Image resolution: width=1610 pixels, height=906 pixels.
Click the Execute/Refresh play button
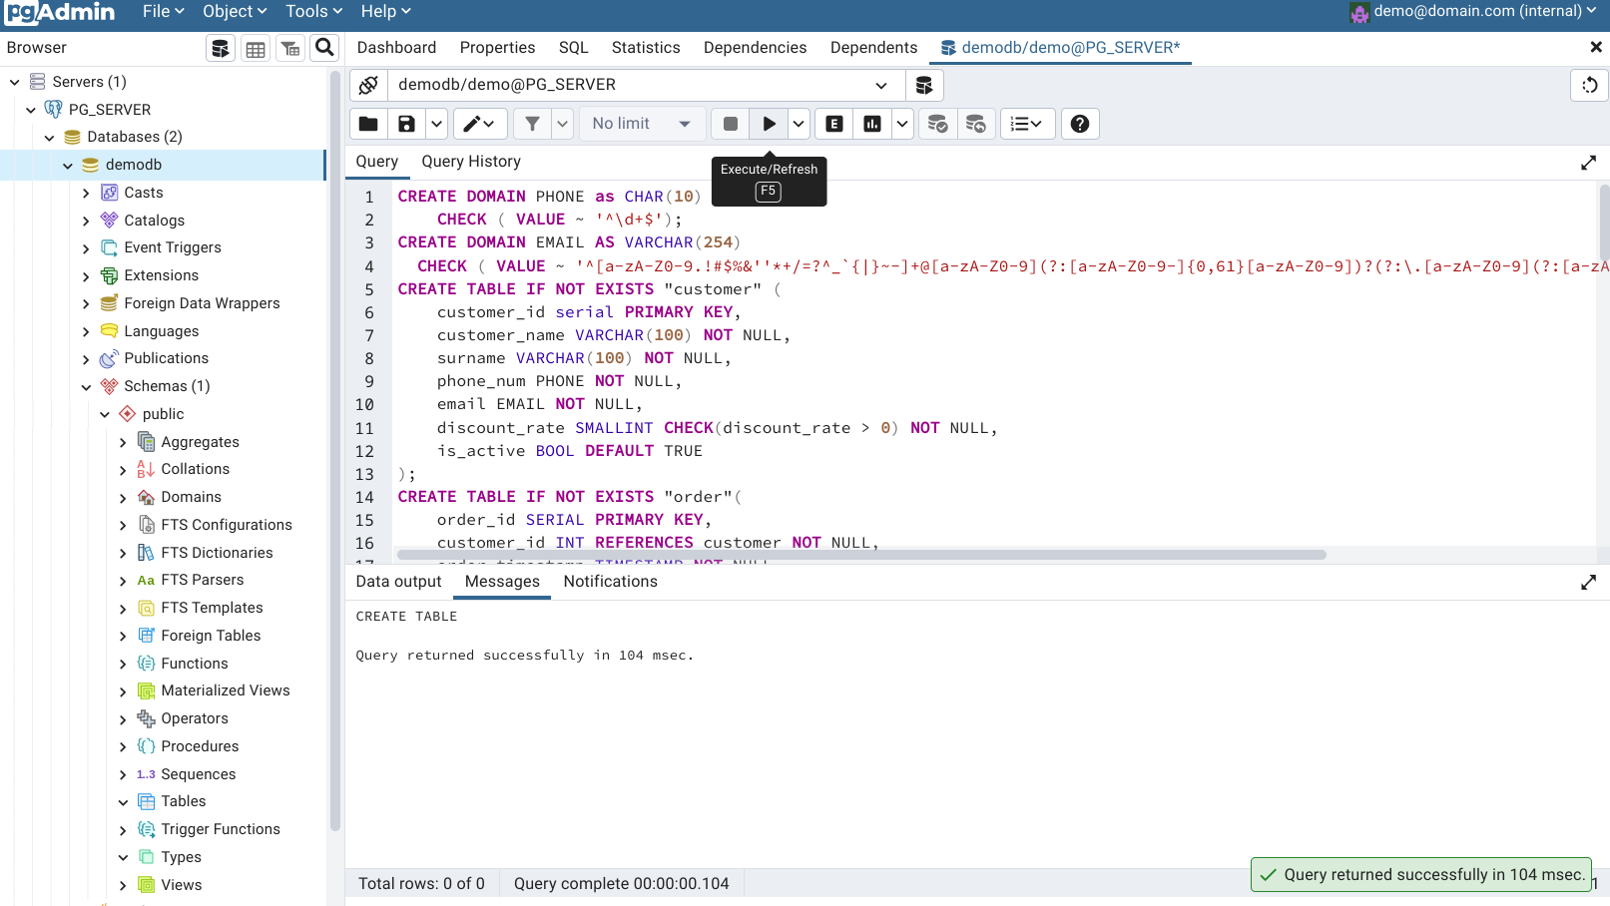(x=769, y=124)
